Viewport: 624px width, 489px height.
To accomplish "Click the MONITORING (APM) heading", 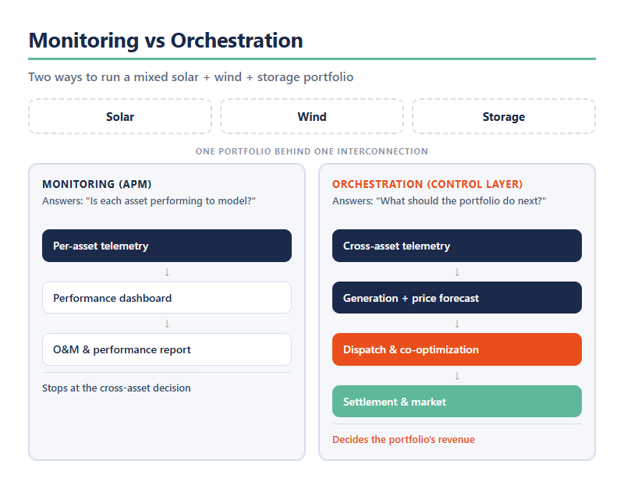I will (x=97, y=184).
